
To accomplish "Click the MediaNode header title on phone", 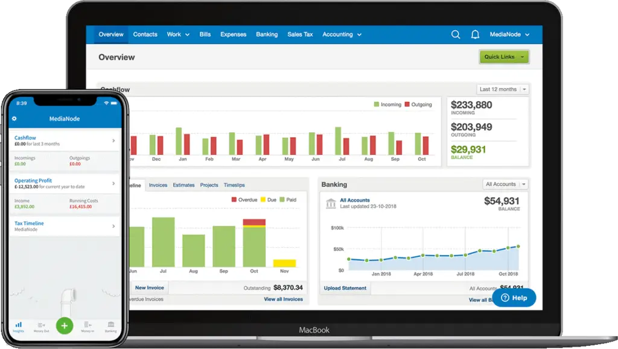I will (65, 118).
